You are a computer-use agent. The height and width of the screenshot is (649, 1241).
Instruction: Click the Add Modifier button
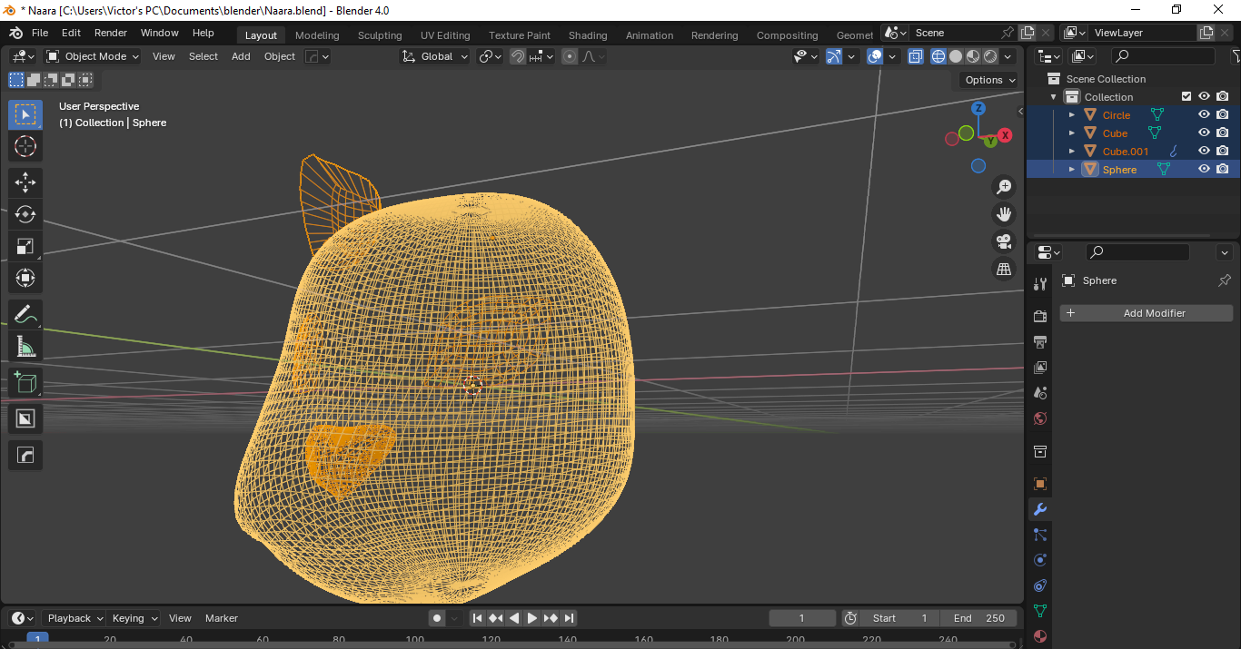click(x=1147, y=313)
